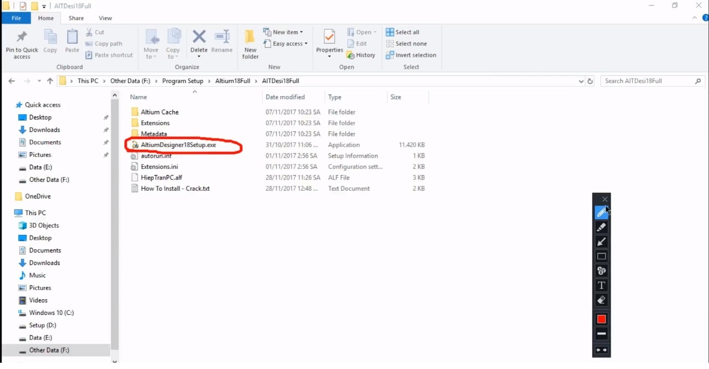The height and width of the screenshot is (369, 709).
Task: Click Select none in ribbon
Action: tap(406, 44)
